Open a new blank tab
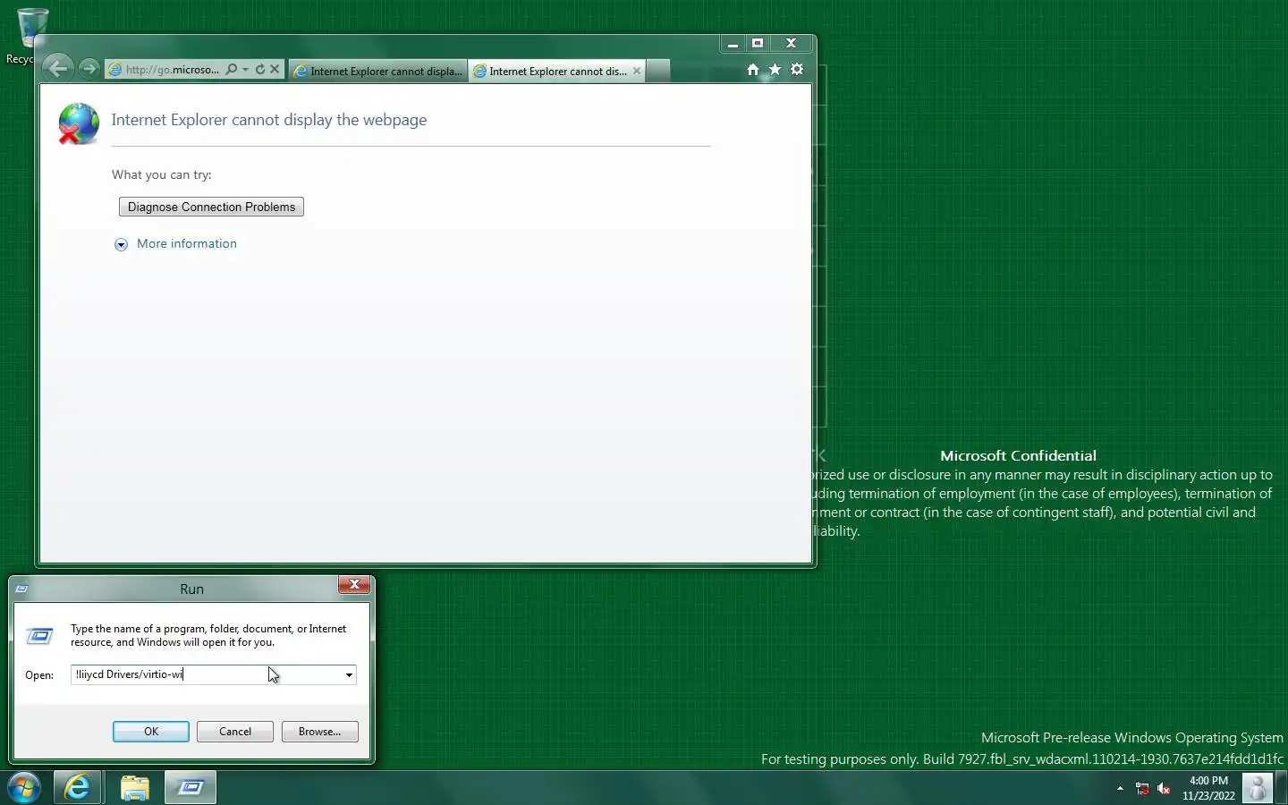Image resolution: width=1288 pixels, height=805 pixels. (657, 71)
